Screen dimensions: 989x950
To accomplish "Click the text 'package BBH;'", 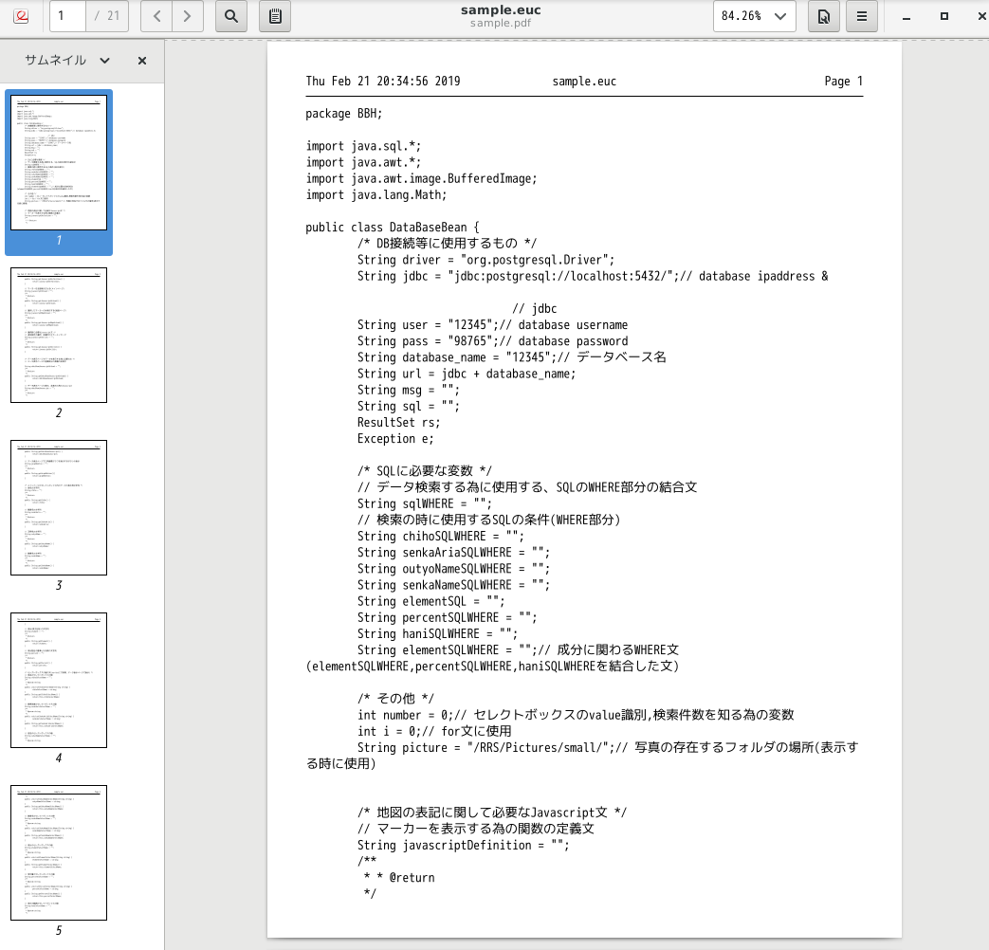I will pyautogui.click(x=344, y=114).
